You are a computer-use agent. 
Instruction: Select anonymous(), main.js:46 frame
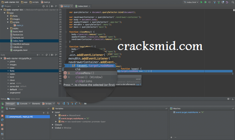tap(28, 117)
